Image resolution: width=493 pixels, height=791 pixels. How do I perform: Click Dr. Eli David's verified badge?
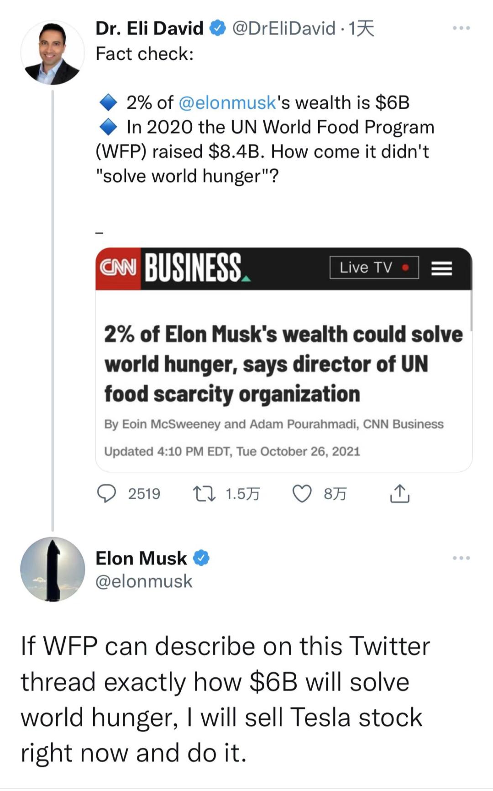(218, 28)
